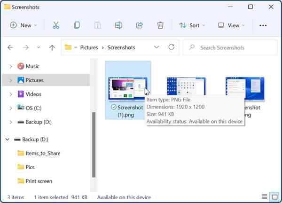Click the Rename icon in toolbar
282x203 pixels.
click(118, 25)
